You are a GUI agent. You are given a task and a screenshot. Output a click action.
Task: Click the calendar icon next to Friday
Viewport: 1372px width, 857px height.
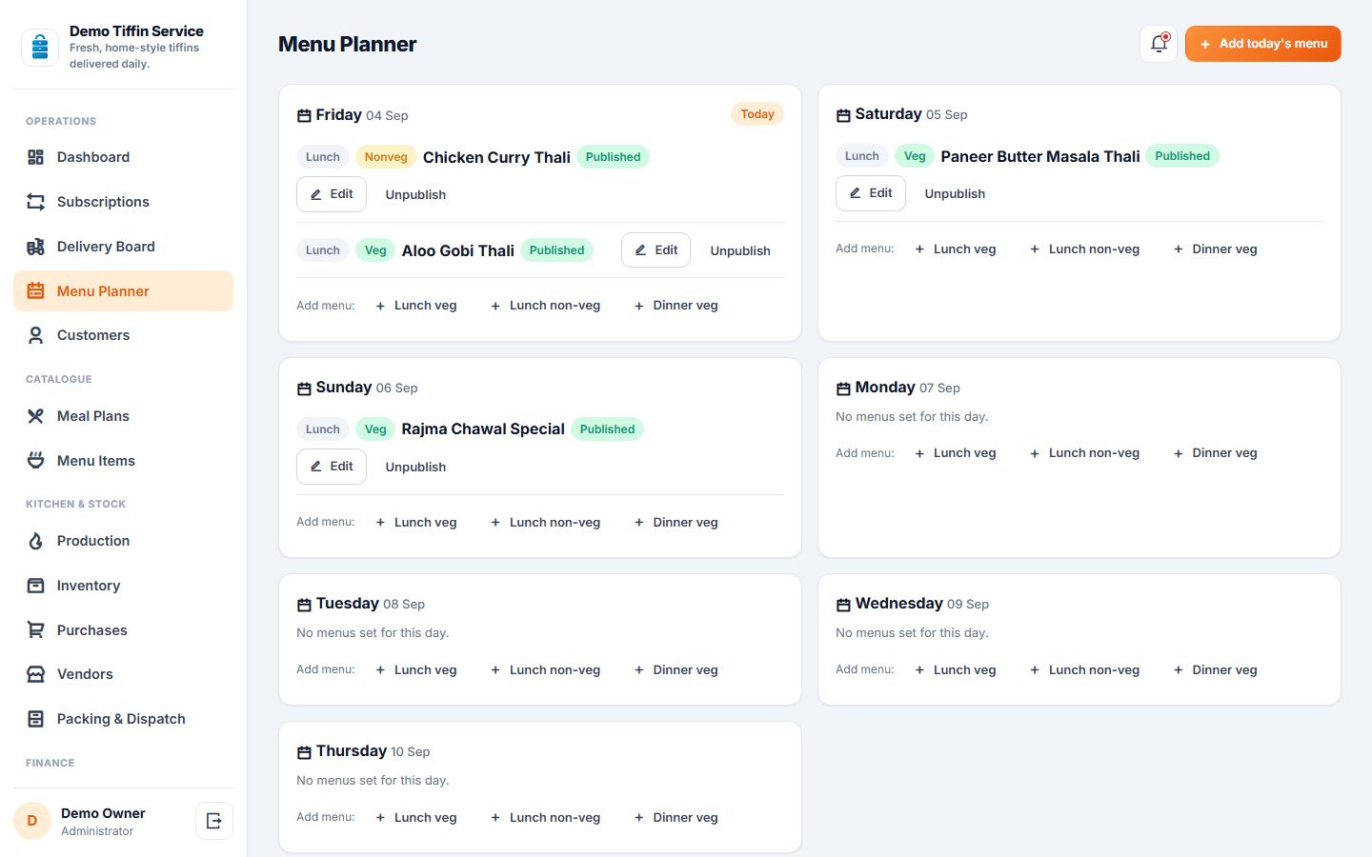coord(304,115)
